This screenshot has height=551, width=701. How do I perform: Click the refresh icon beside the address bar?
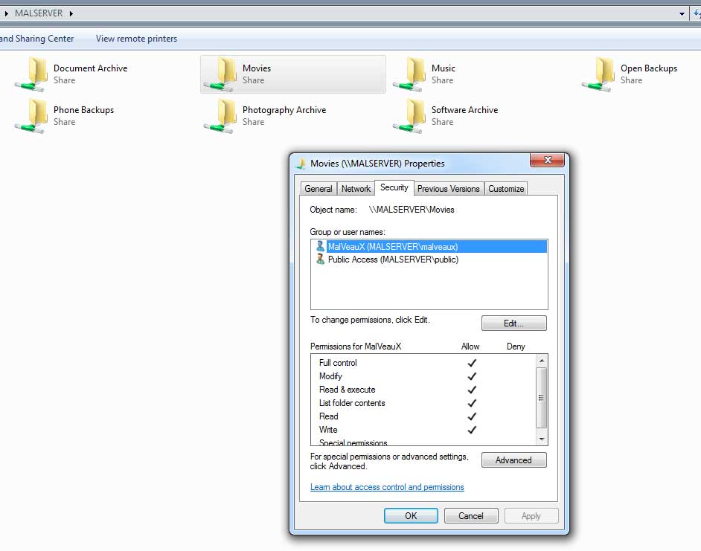697,13
